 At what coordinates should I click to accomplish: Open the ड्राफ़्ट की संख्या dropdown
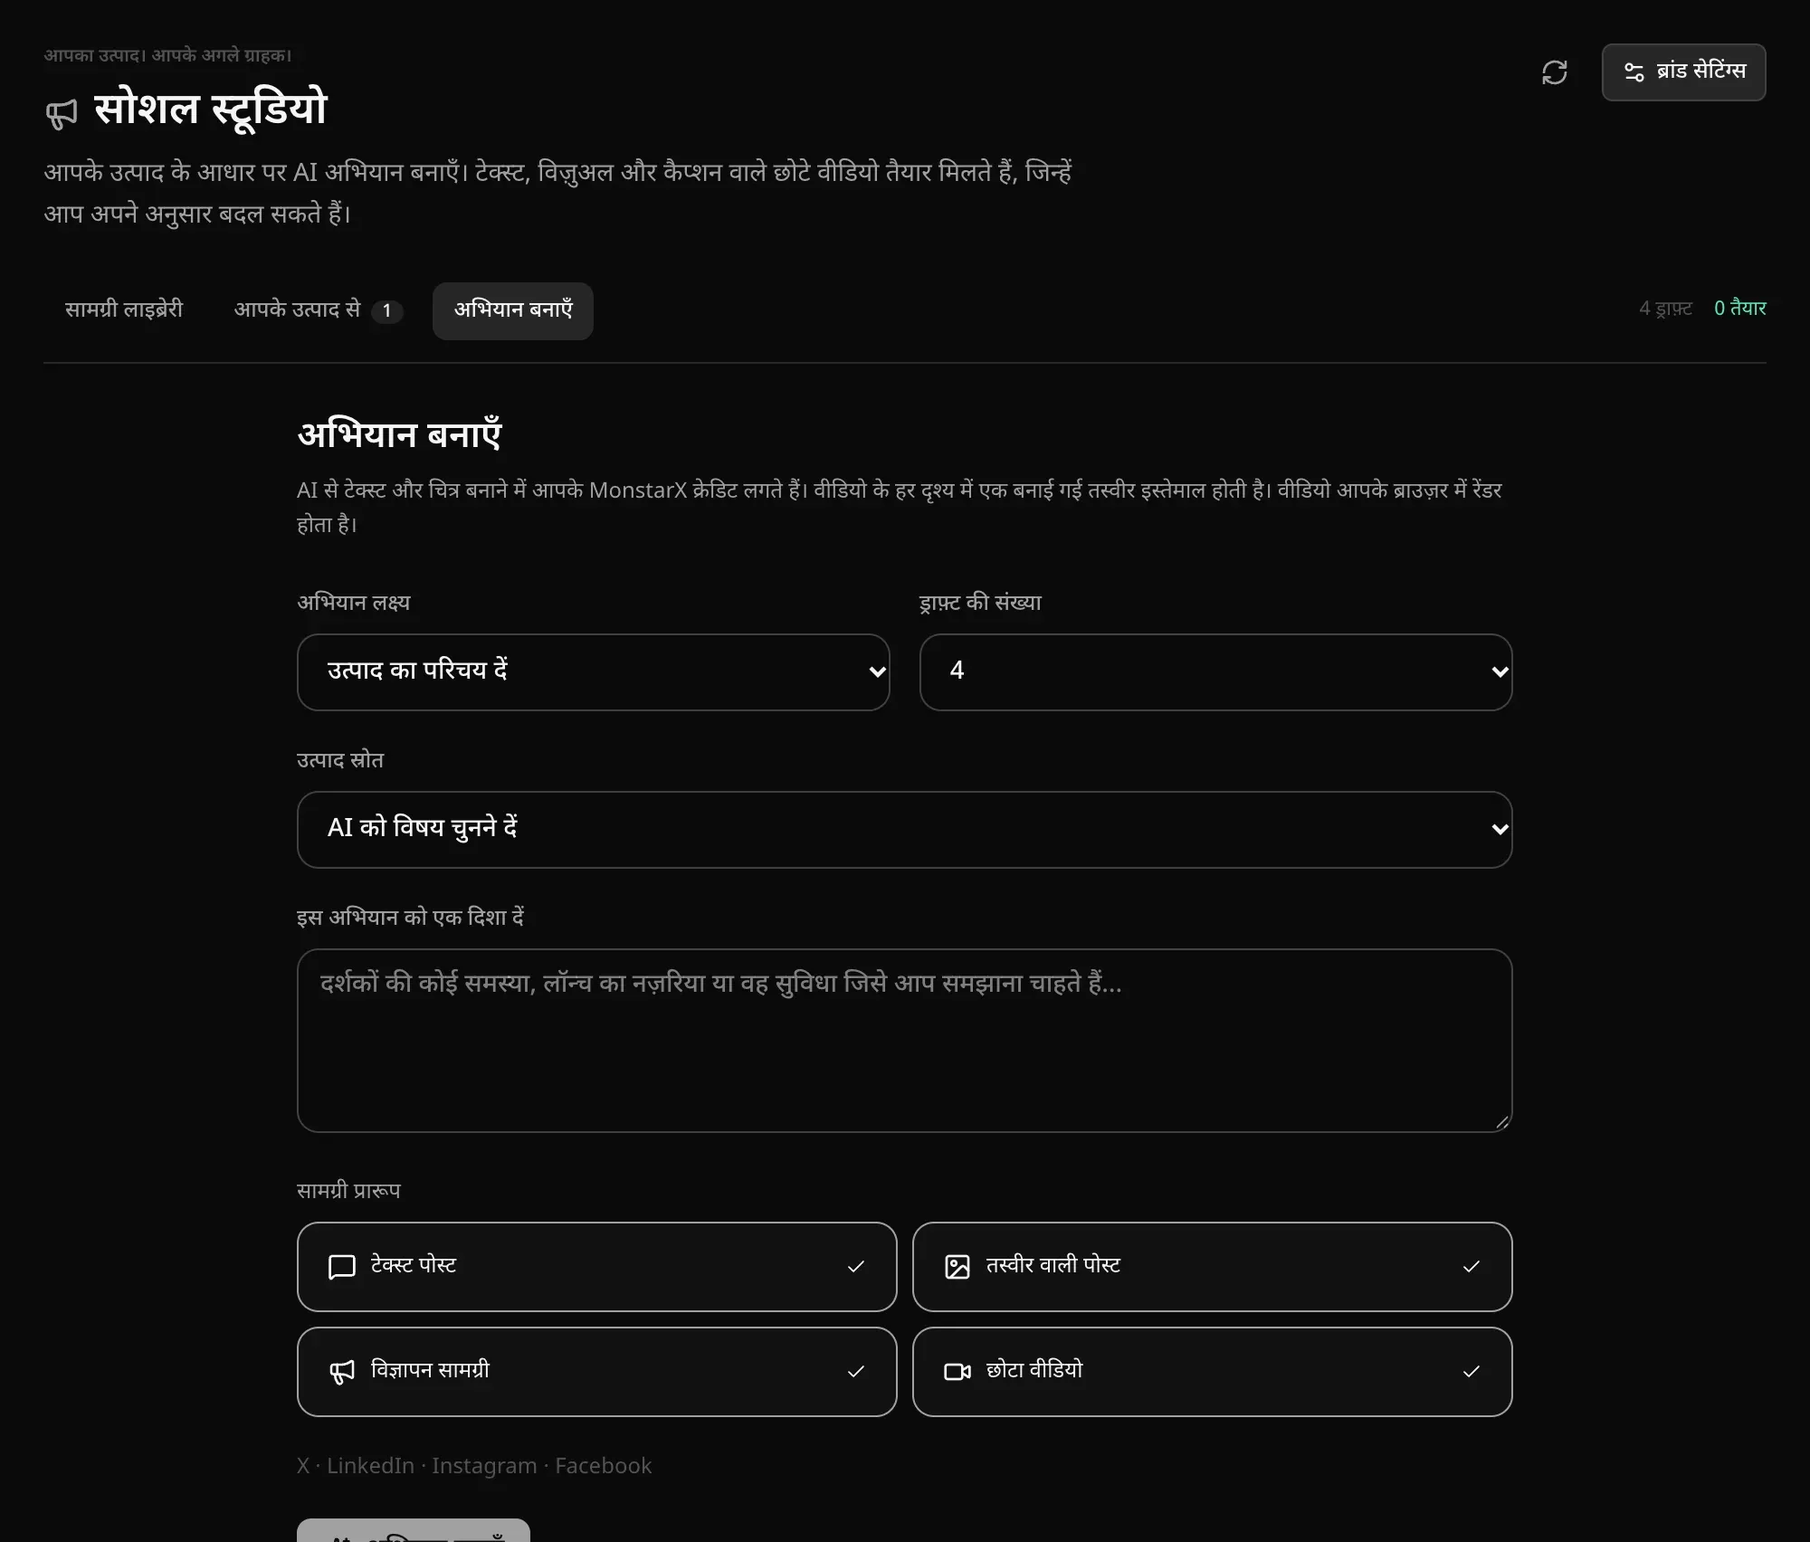pos(1215,671)
